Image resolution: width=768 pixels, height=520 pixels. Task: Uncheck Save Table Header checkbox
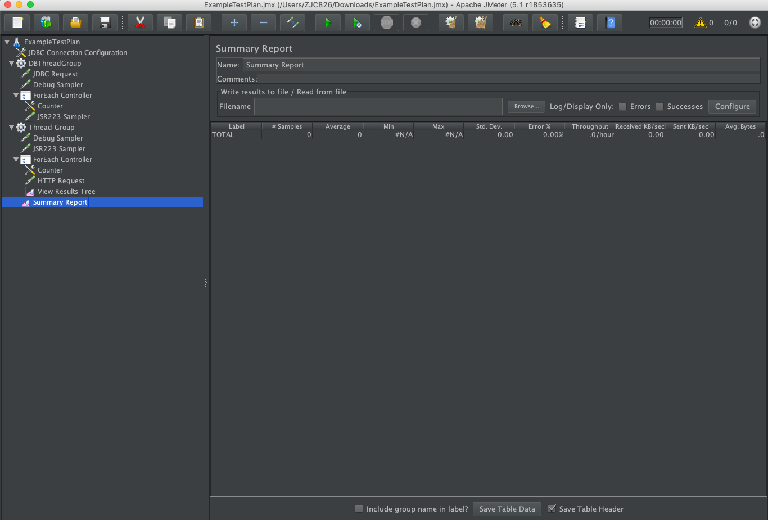click(x=552, y=509)
